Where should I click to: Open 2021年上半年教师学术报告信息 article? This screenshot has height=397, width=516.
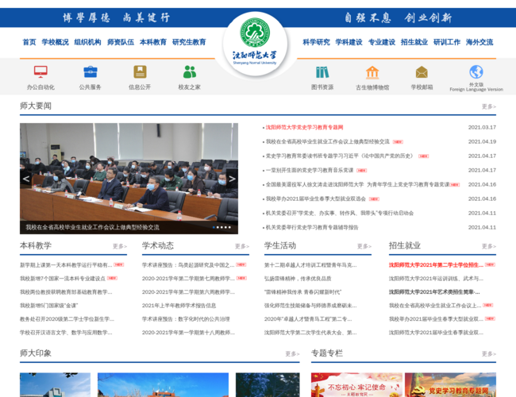coord(179,306)
